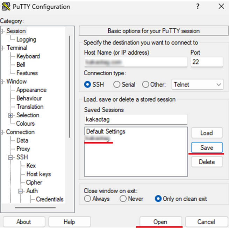Screen dimensions: 229x228
Task: Select the SSH category in the tree
Action: pyautogui.click(x=22, y=157)
